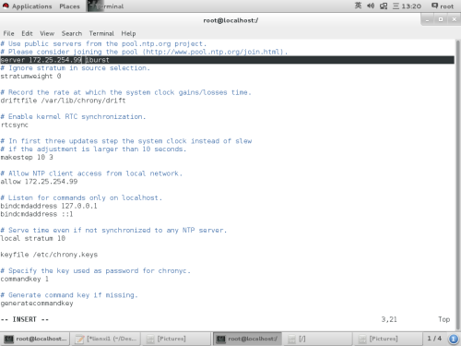The image size is (461, 346).
Task: Click the '# Enable kernel RTC synchronization.' comment
Action: [73, 116]
